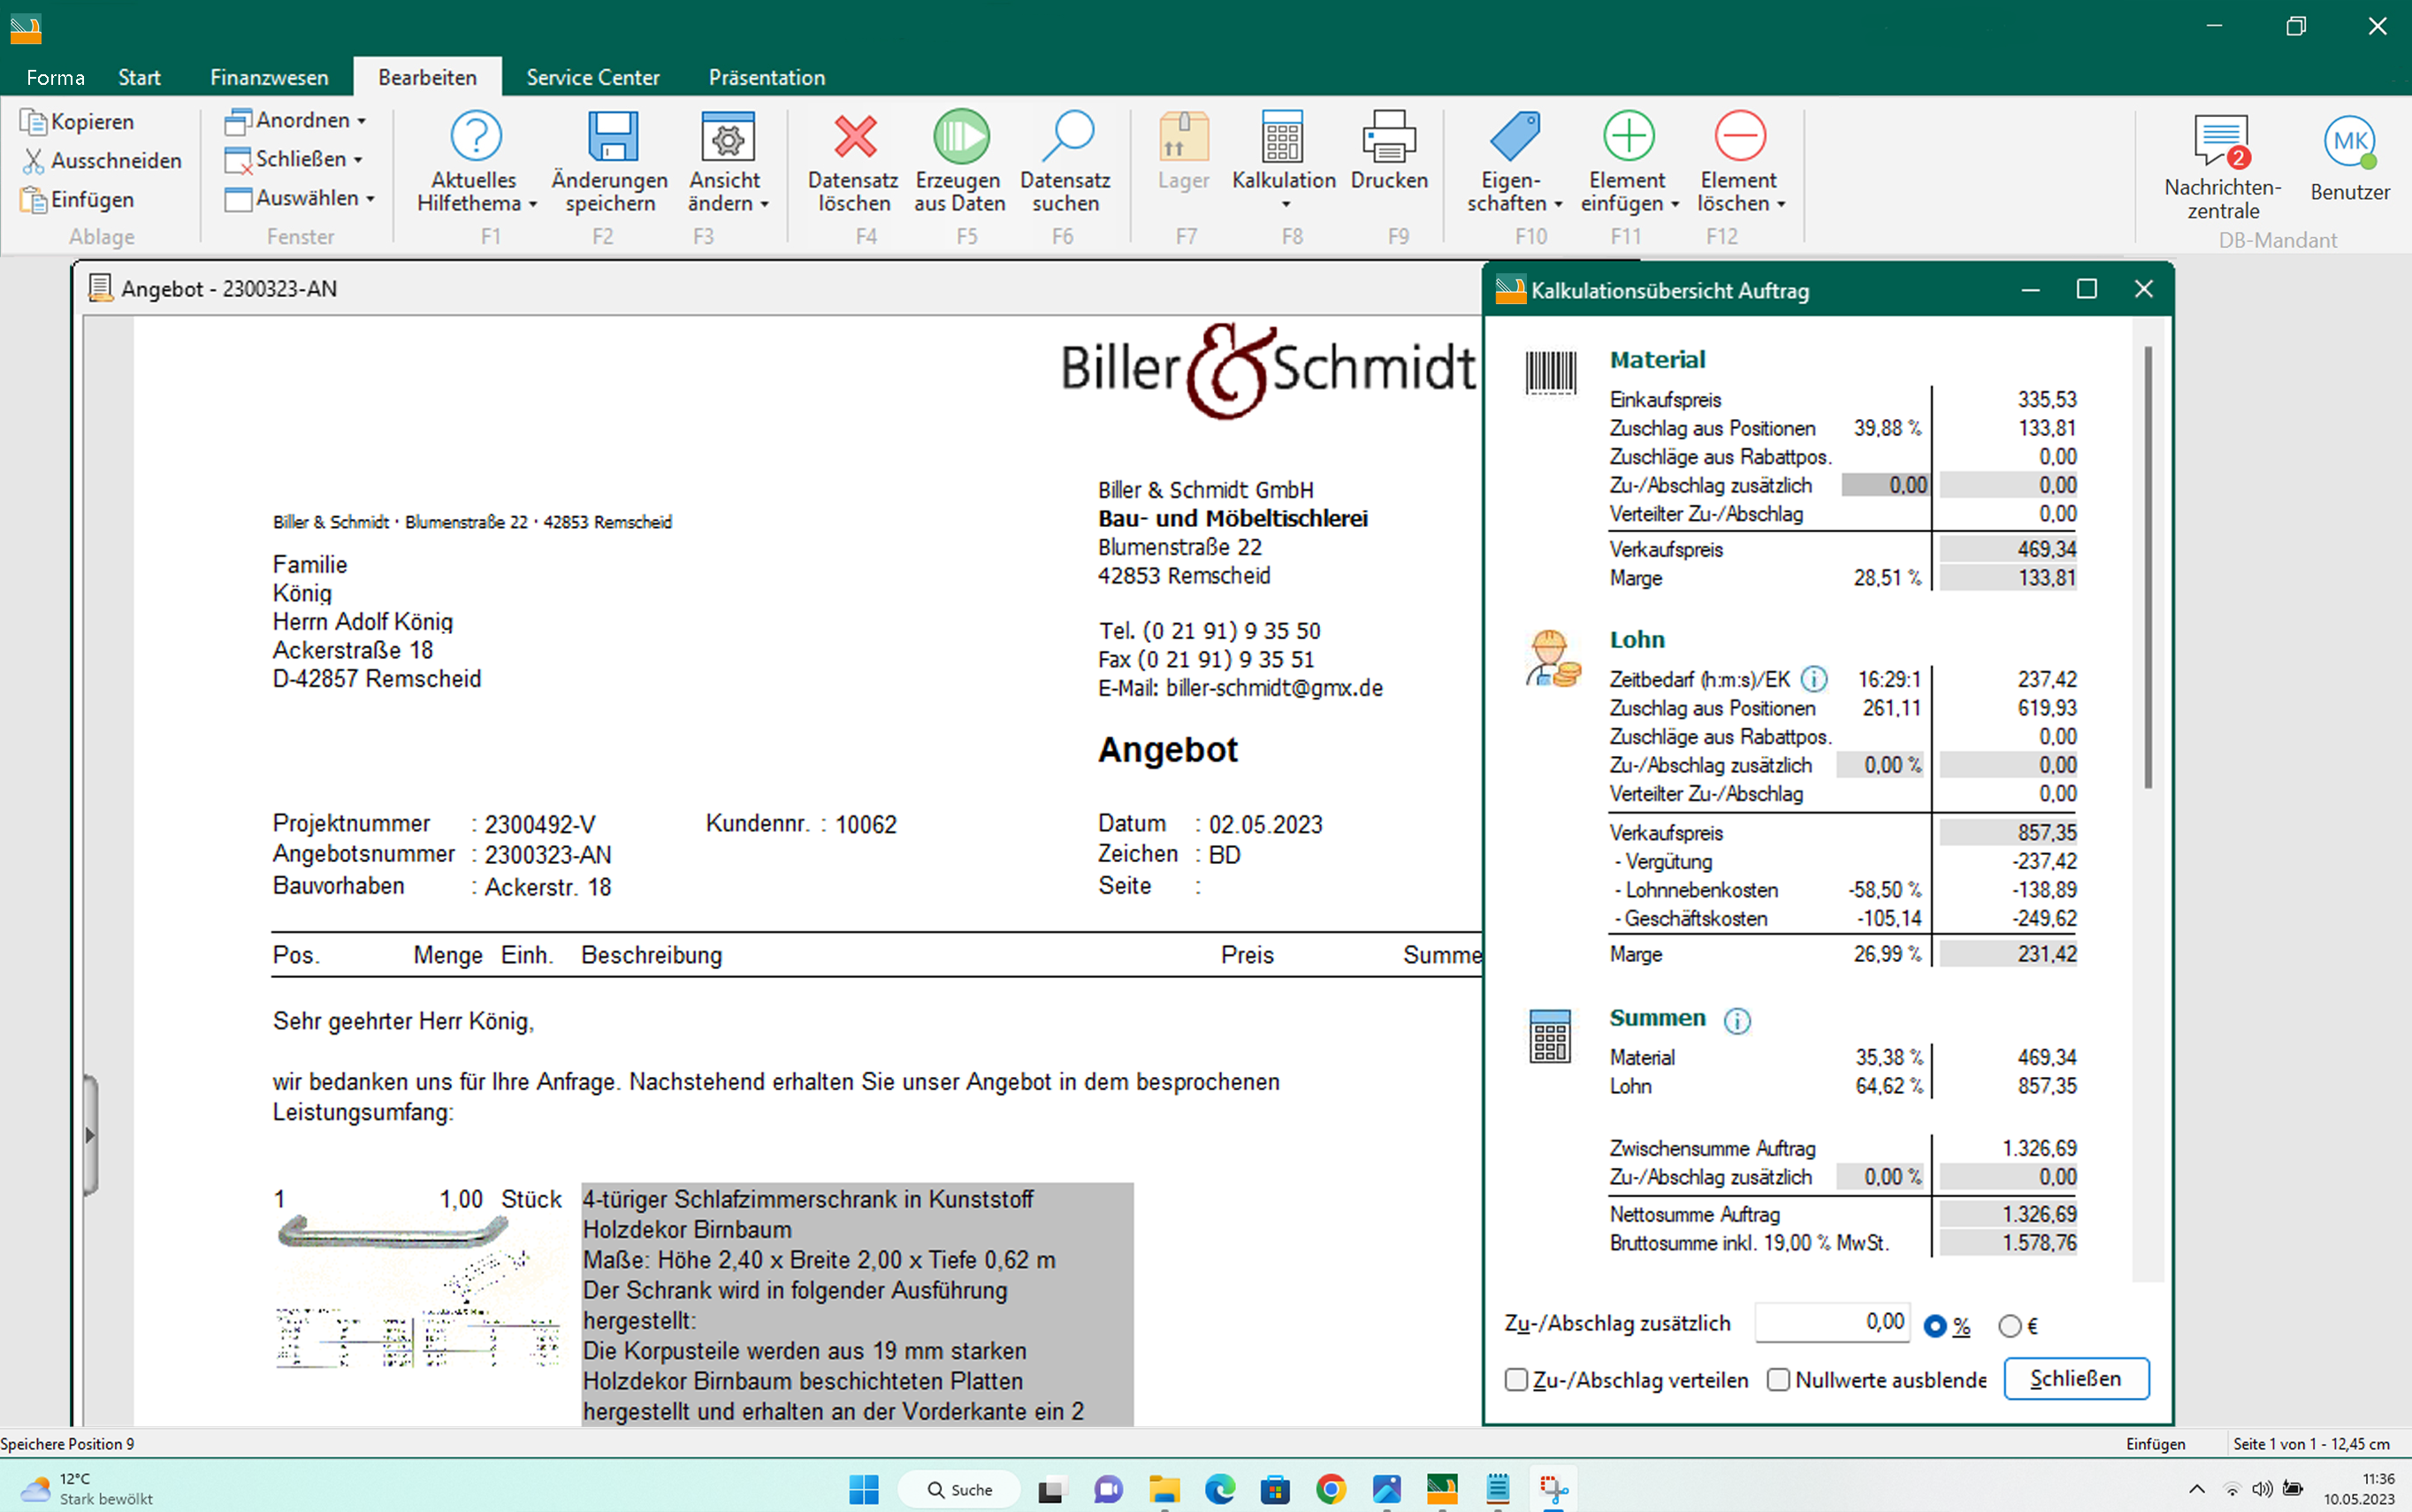Click Erzeugen aus Daten green icon
The width and height of the screenshot is (2412, 1512).
tap(961, 136)
